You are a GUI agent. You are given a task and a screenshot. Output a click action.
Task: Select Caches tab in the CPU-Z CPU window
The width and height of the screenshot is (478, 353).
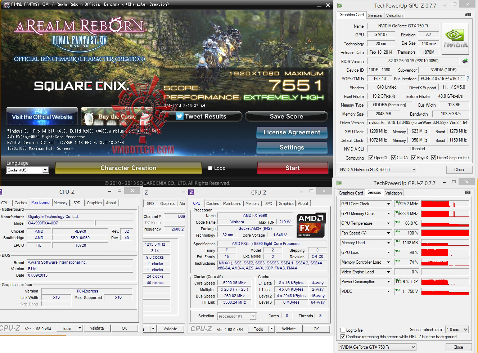[212, 204]
